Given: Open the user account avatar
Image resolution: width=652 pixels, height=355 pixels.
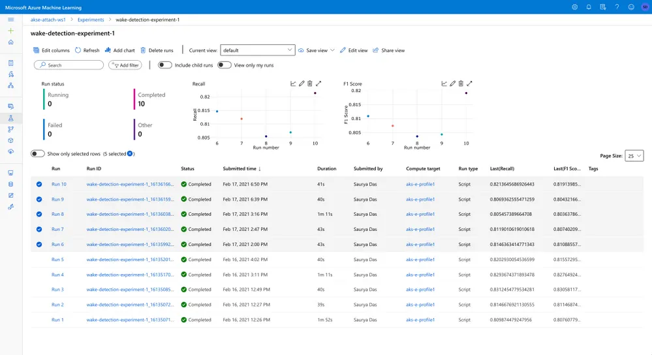Looking at the screenshot, I should (645, 7).
